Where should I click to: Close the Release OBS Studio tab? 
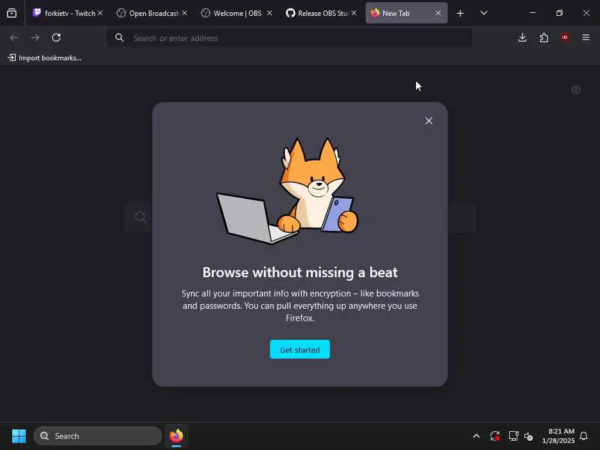(354, 13)
